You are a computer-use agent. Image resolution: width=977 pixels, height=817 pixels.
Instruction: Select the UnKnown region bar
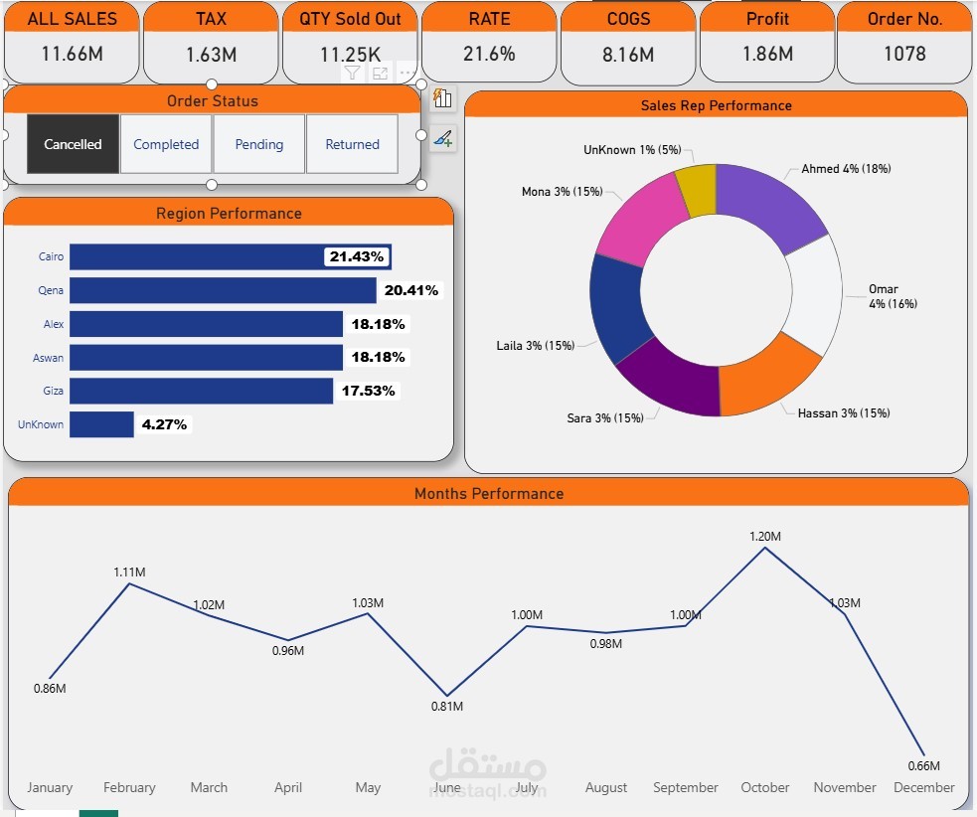[x=101, y=424]
